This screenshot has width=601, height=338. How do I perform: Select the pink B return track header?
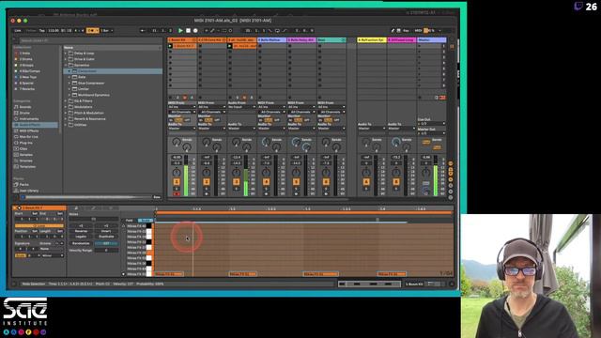pyautogui.click(x=401, y=39)
